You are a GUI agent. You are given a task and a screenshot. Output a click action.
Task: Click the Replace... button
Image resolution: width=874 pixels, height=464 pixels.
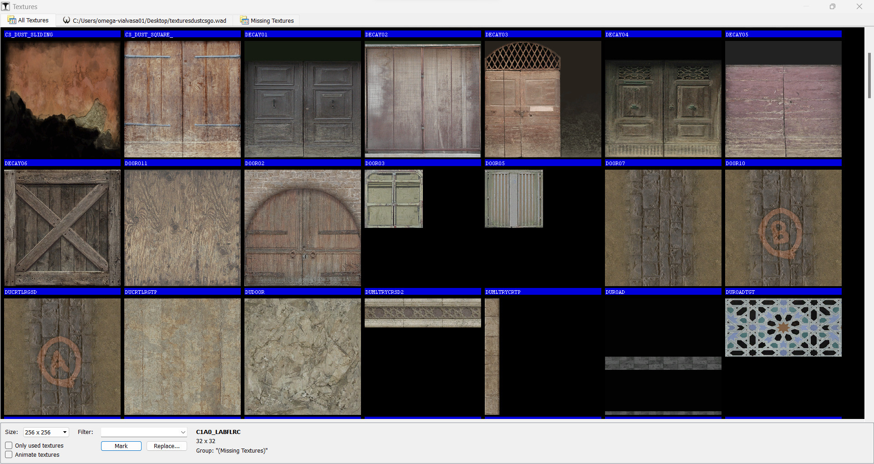[x=166, y=446]
